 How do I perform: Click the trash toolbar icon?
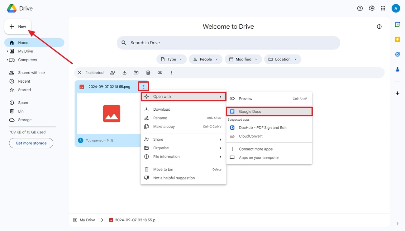[x=148, y=73]
